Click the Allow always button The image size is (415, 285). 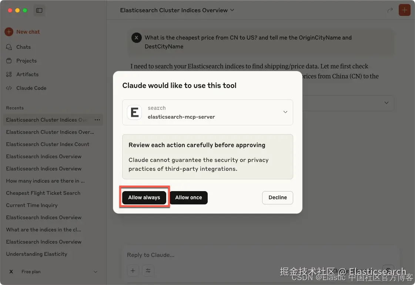pyautogui.click(x=144, y=197)
